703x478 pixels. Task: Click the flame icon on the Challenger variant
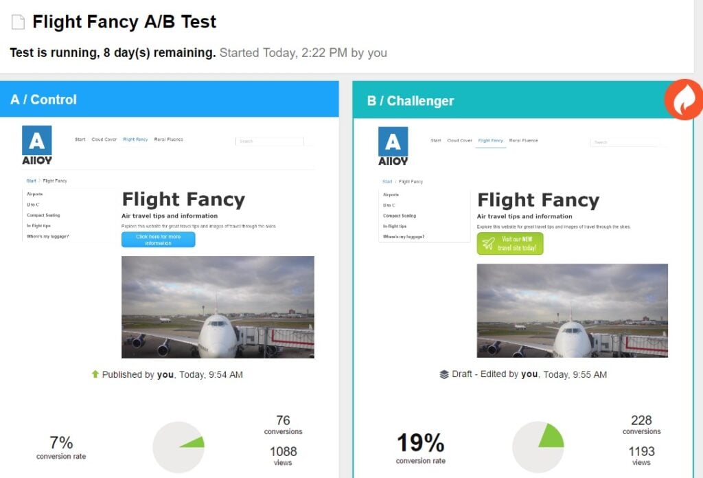coord(684,100)
